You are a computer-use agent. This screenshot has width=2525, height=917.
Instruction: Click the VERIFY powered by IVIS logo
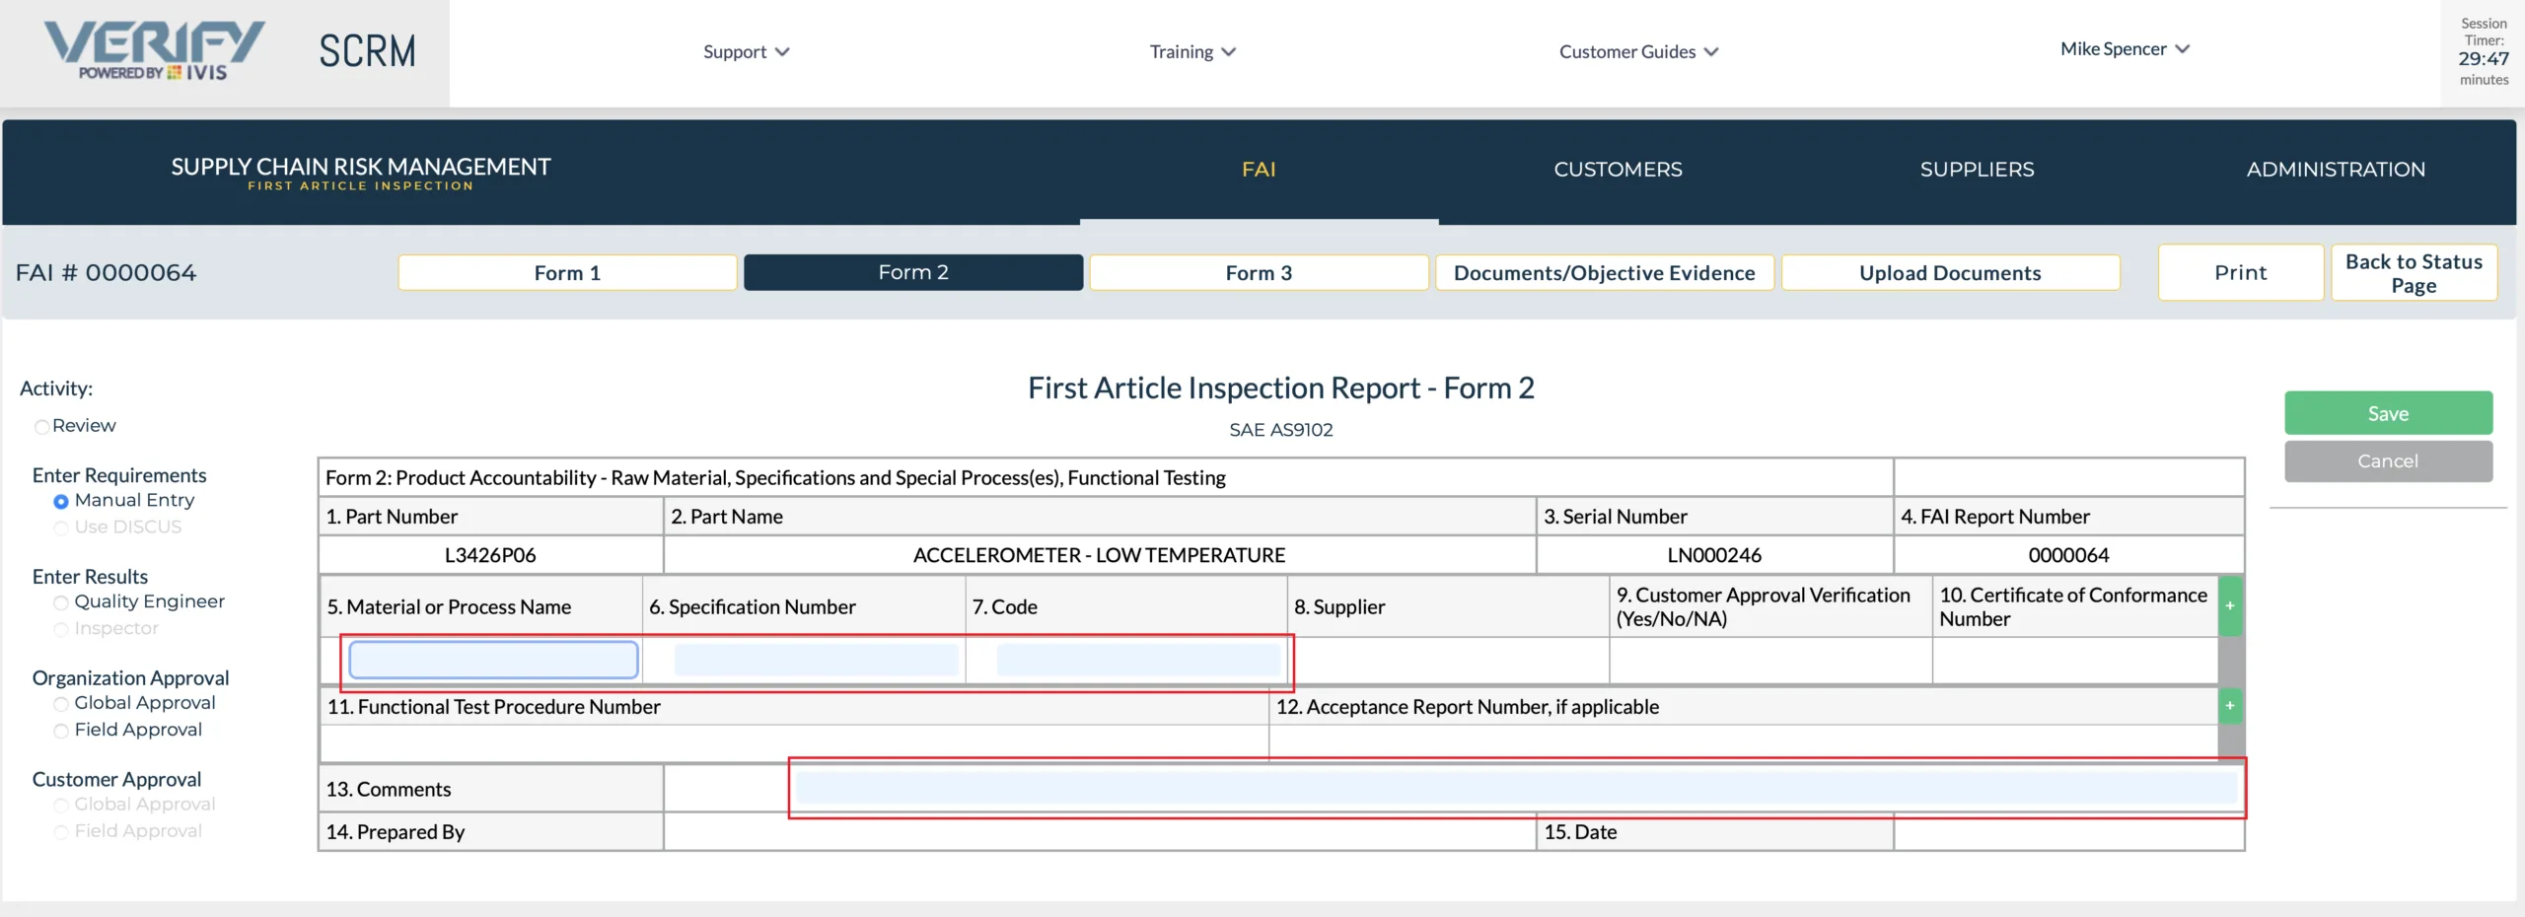click(x=154, y=51)
